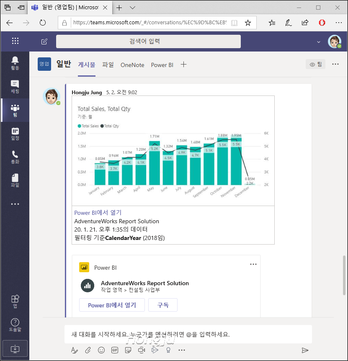Open the AdventureWorks Report Solution card title
The image size is (348, 361).
pyautogui.click(x=145, y=283)
